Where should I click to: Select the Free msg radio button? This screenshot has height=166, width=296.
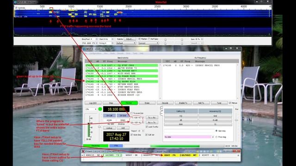(x=216, y=137)
